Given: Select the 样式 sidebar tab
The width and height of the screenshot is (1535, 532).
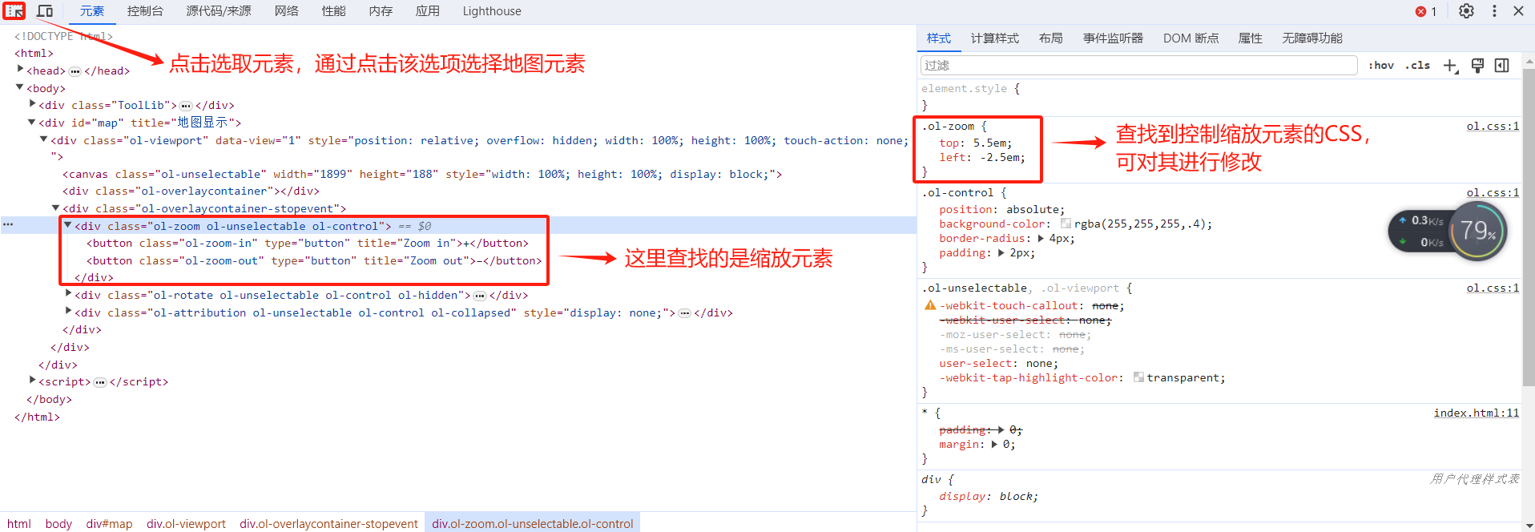Looking at the screenshot, I should pyautogui.click(x=939, y=38).
